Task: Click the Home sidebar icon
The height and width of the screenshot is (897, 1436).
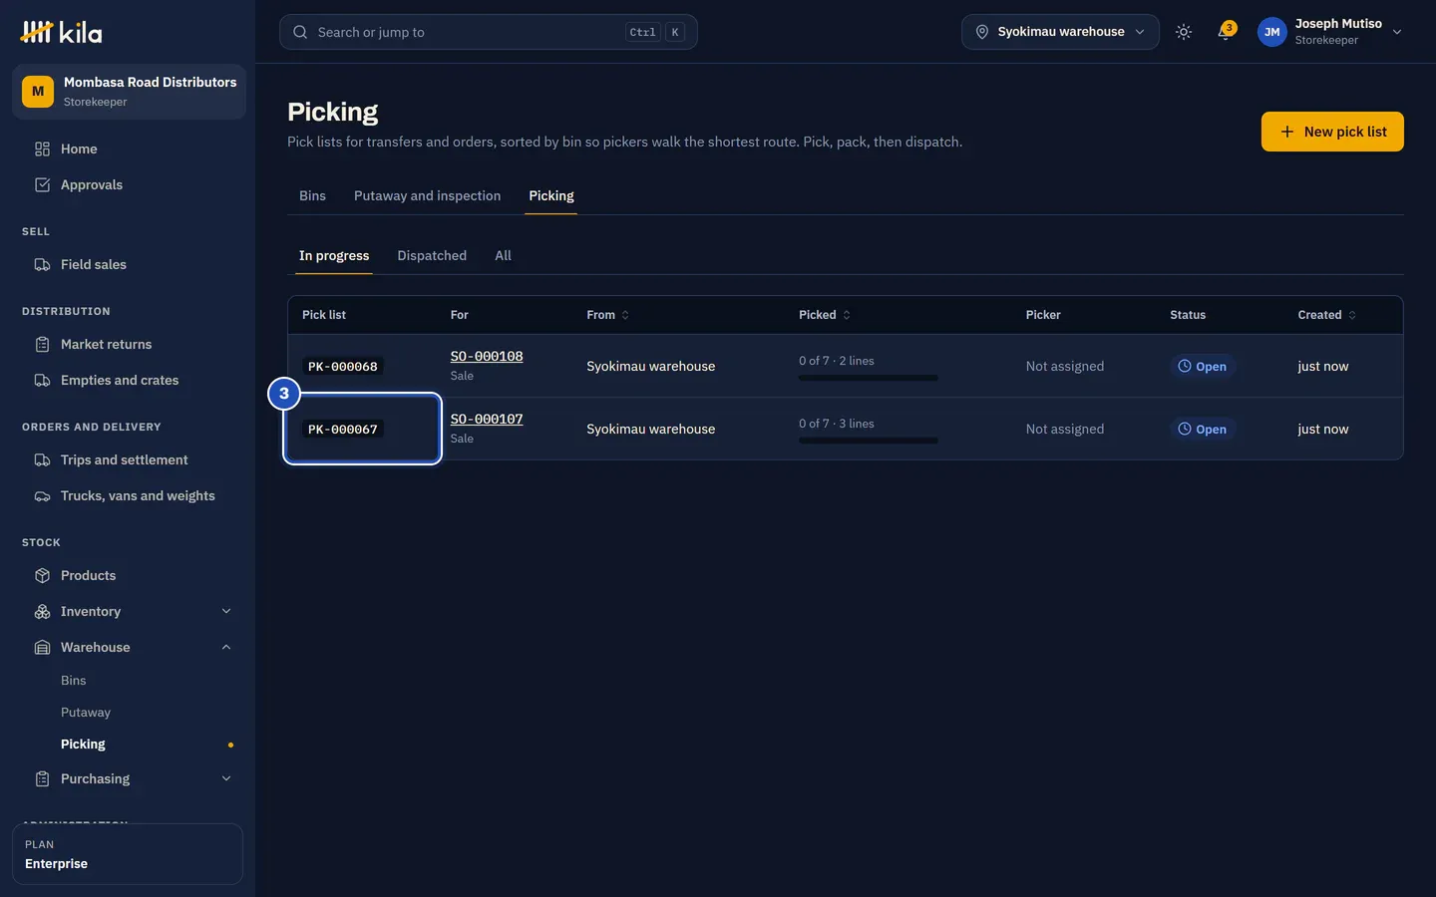Action: pos(42,149)
